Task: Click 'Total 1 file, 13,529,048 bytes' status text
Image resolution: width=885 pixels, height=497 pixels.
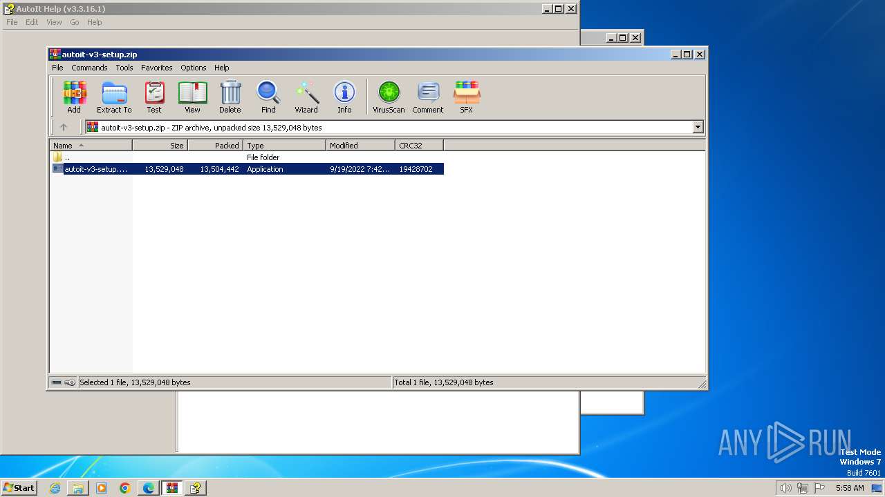Action: pyautogui.click(x=444, y=382)
